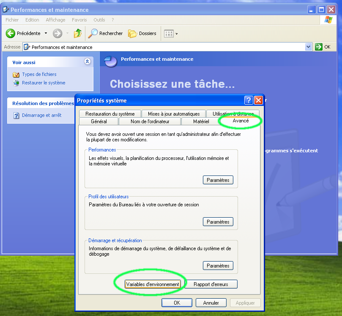Click Annuler to dismiss dialog
Screen dimensions: 342x316
[211, 302]
